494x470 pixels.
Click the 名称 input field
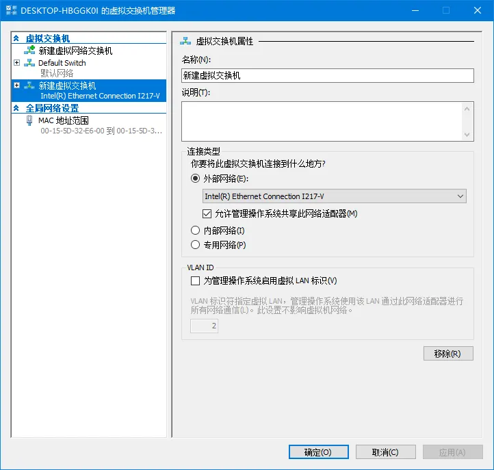(x=328, y=76)
